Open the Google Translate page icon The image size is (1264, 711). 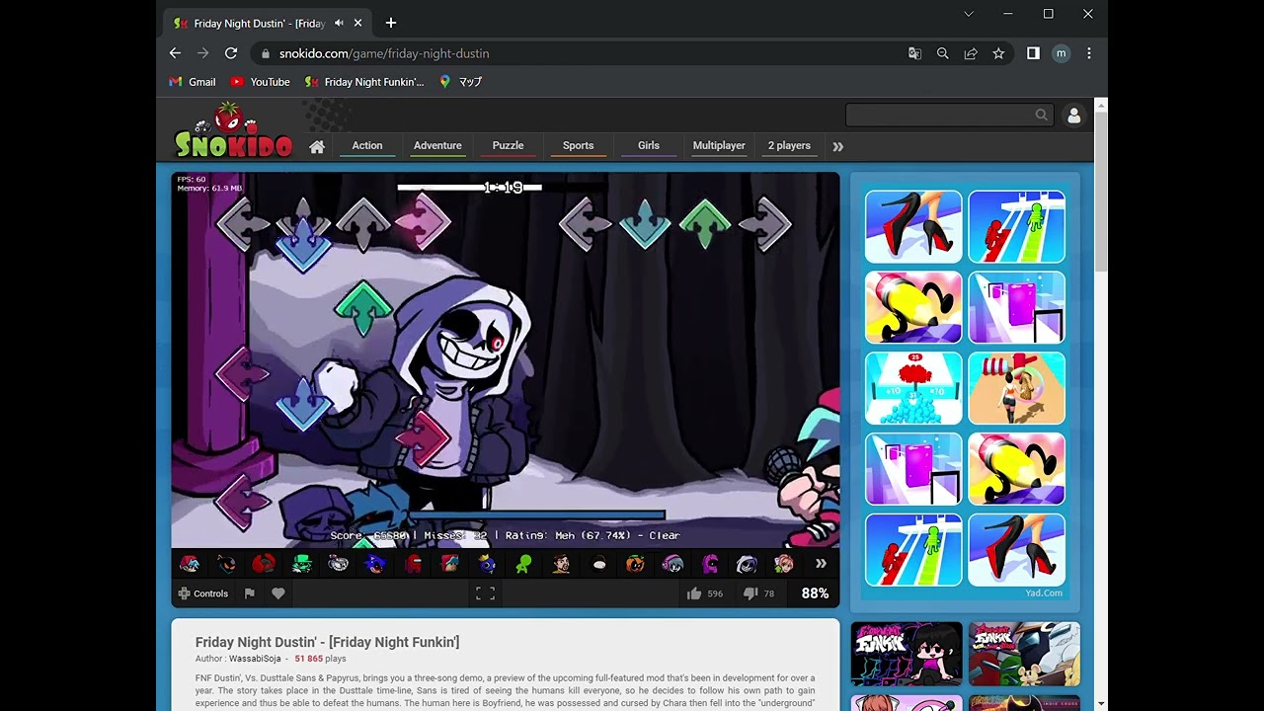coord(914,53)
